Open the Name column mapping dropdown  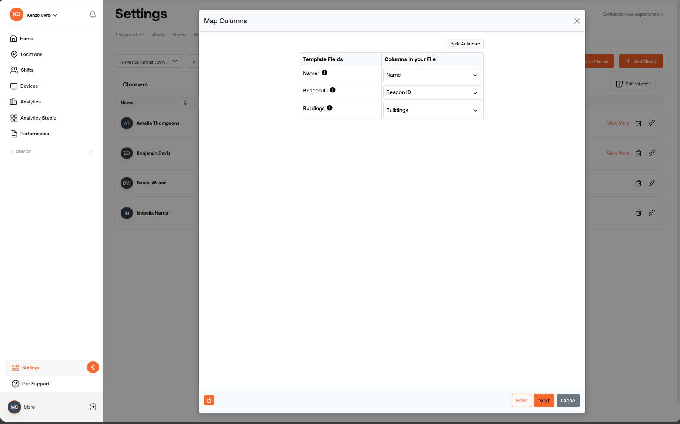tap(432, 75)
